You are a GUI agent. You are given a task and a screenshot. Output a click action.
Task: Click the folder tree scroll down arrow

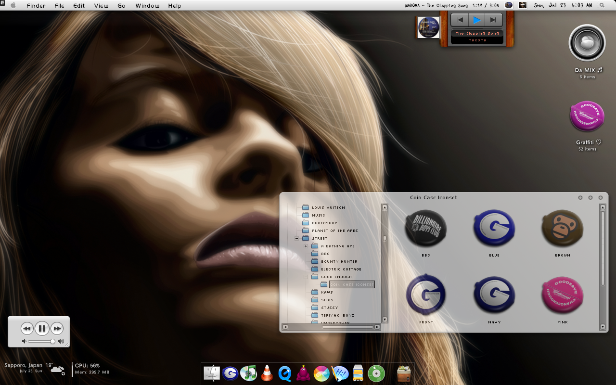[385, 319]
